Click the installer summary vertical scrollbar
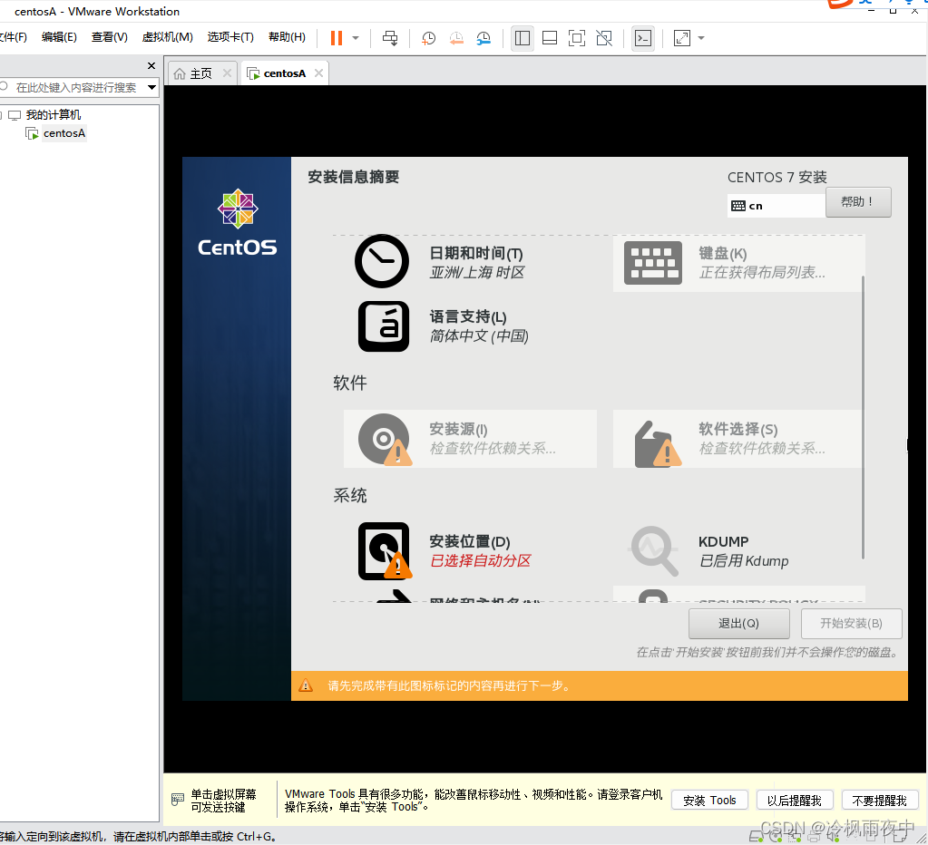 tap(863, 417)
